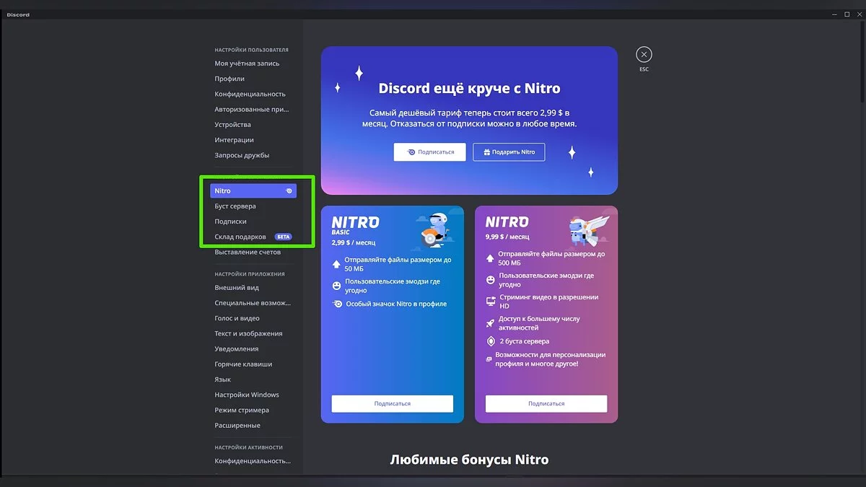Screen dimensions: 866x487
Task: Open Авторизованные приложения page
Action: 252,110
